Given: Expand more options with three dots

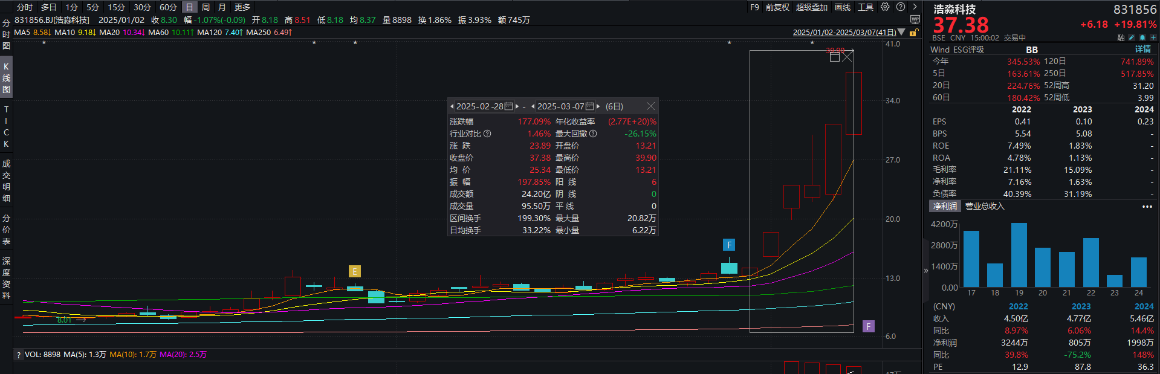Looking at the screenshot, I should 1147,207.
